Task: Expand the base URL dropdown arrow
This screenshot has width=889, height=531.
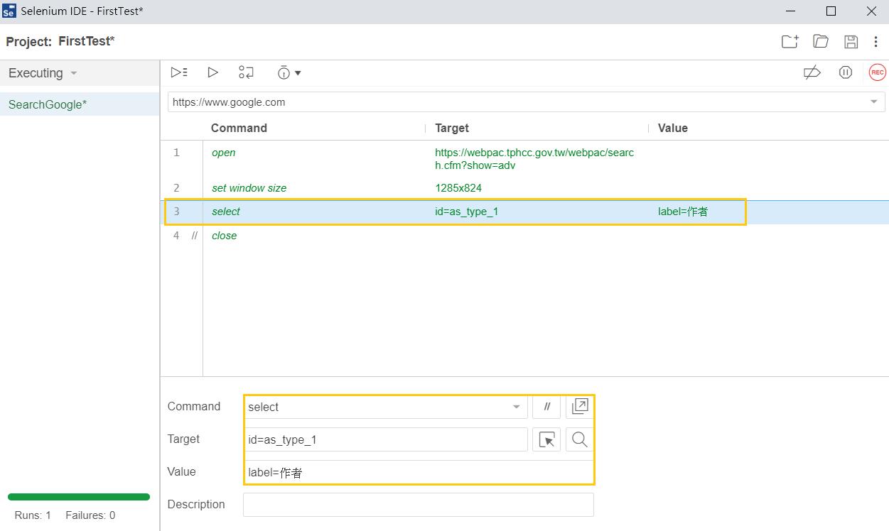Action: tap(874, 102)
